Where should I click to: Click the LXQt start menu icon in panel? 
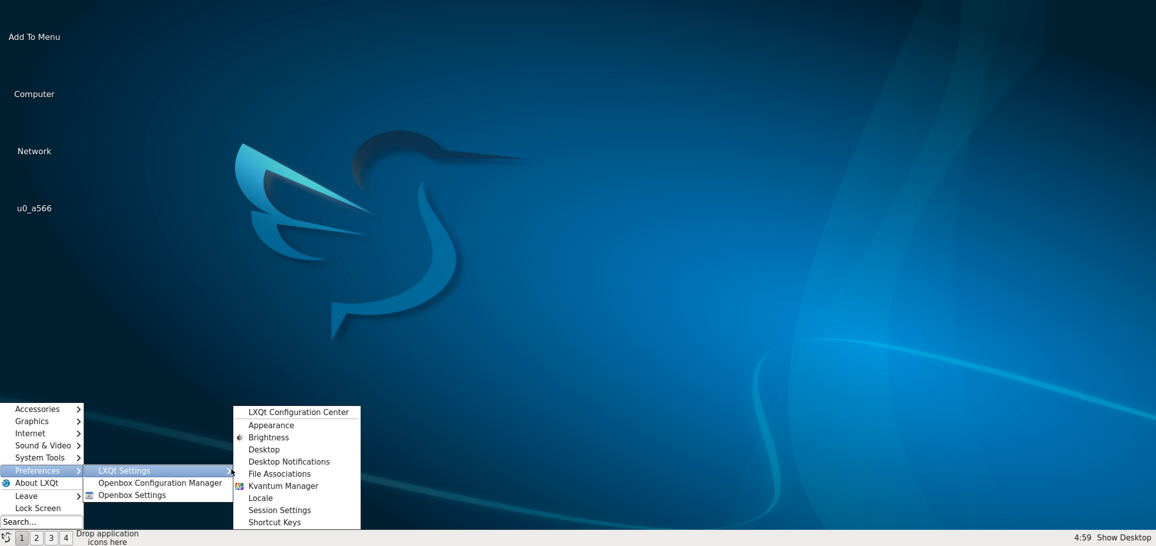6,537
